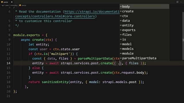Image resolution: width=184 pixels, height=103 pixels.
Task: Open the concepts/controllers.html#core-controllers link
Action: pos(55,16)
